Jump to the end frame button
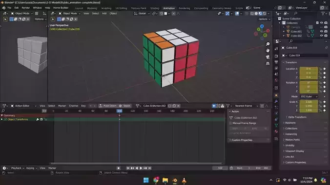Viewport: 330px width, 185px height. tap(150, 168)
